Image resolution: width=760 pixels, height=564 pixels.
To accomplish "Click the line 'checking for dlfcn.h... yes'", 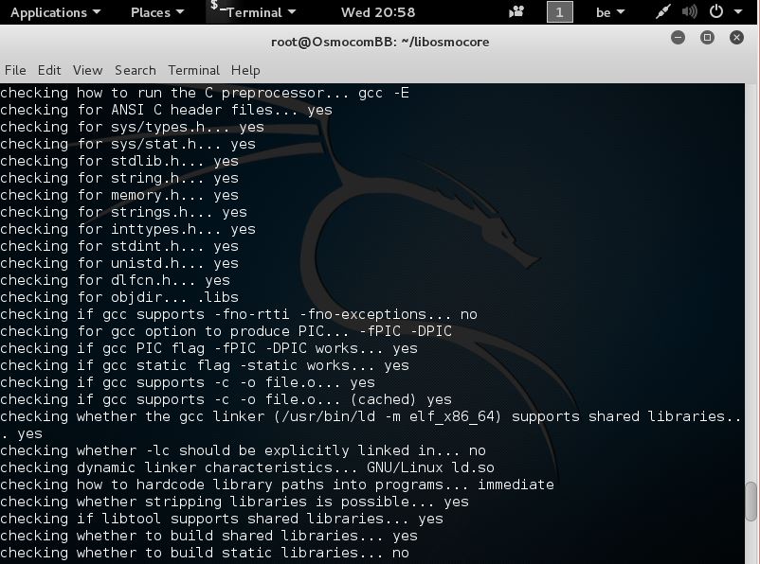I will 116,280.
